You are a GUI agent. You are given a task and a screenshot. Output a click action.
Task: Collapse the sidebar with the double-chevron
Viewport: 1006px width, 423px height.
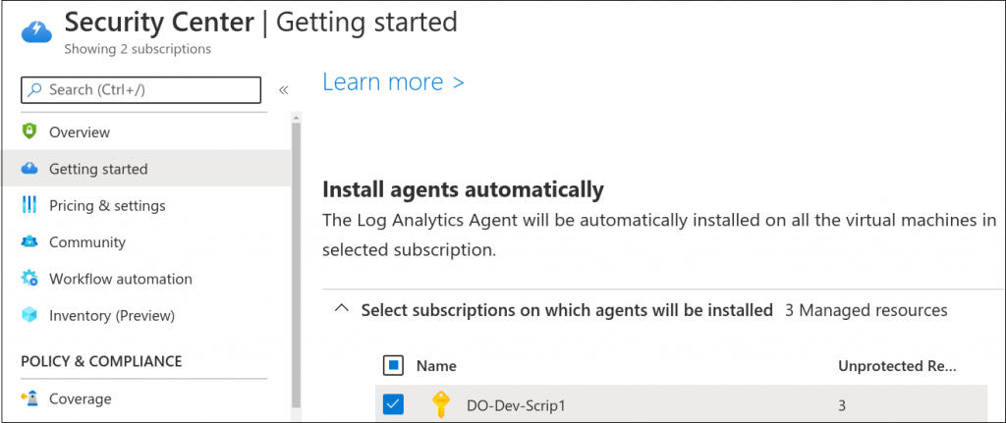[283, 90]
